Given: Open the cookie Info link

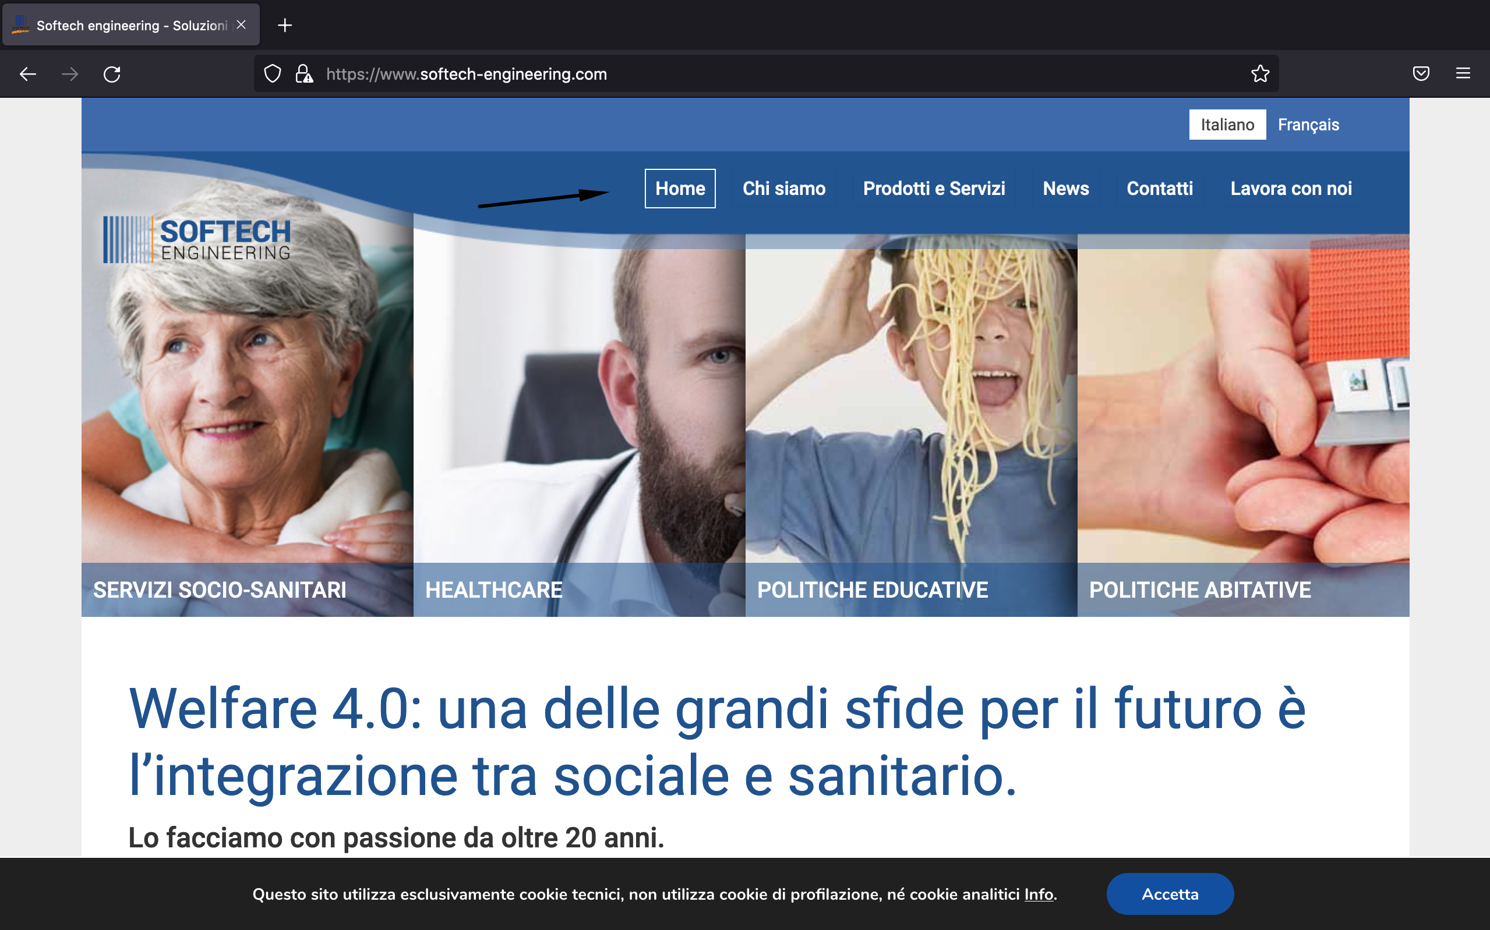Looking at the screenshot, I should point(1038,894).
